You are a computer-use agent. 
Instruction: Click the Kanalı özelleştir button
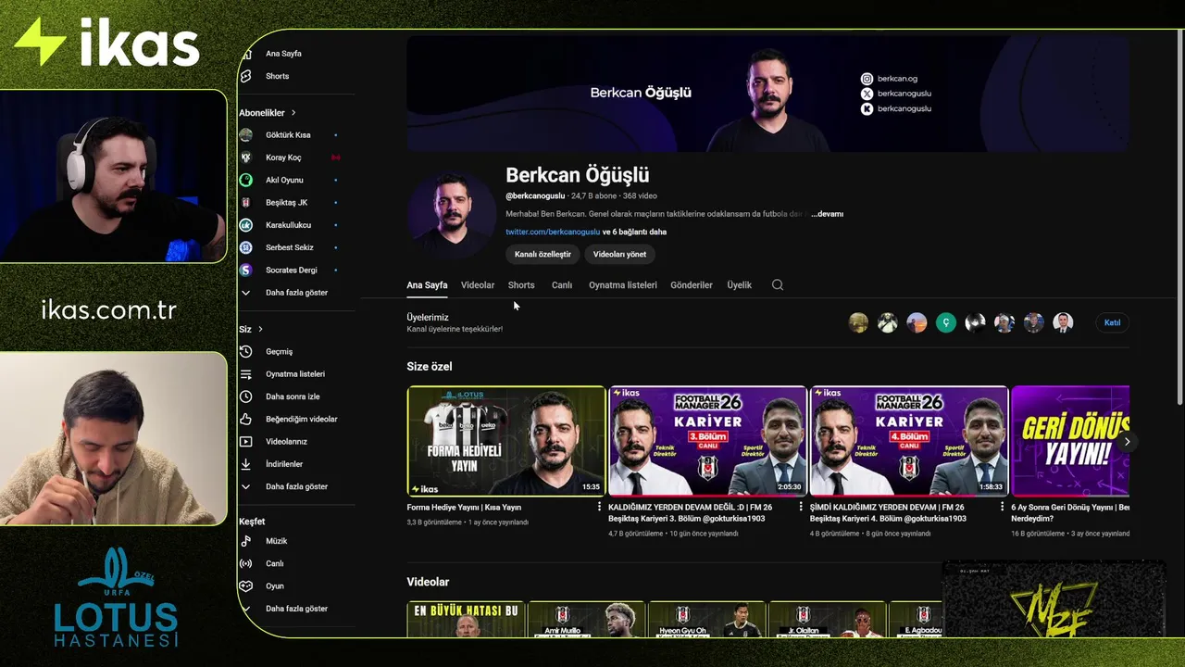tap(543, 254)
